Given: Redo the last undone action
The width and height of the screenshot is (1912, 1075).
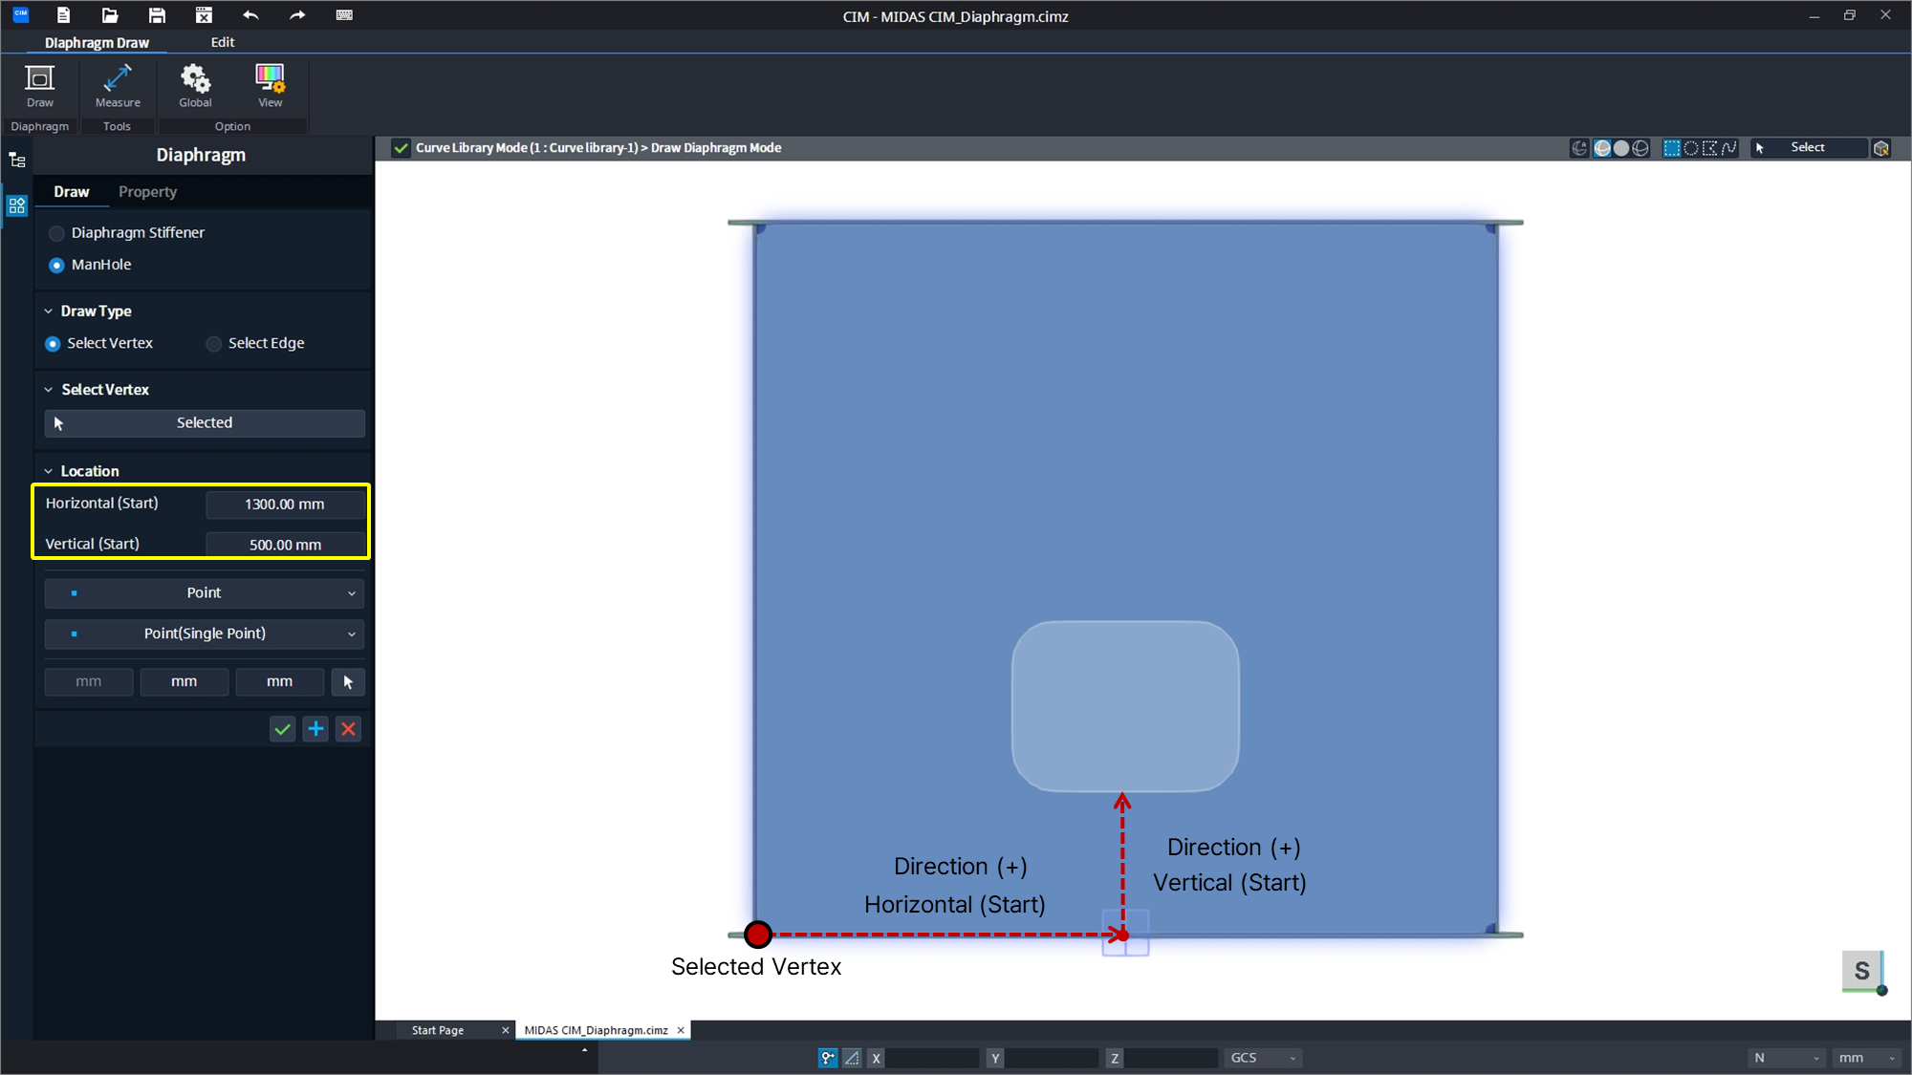Looking at the screenshot, I should click(297, 15).
